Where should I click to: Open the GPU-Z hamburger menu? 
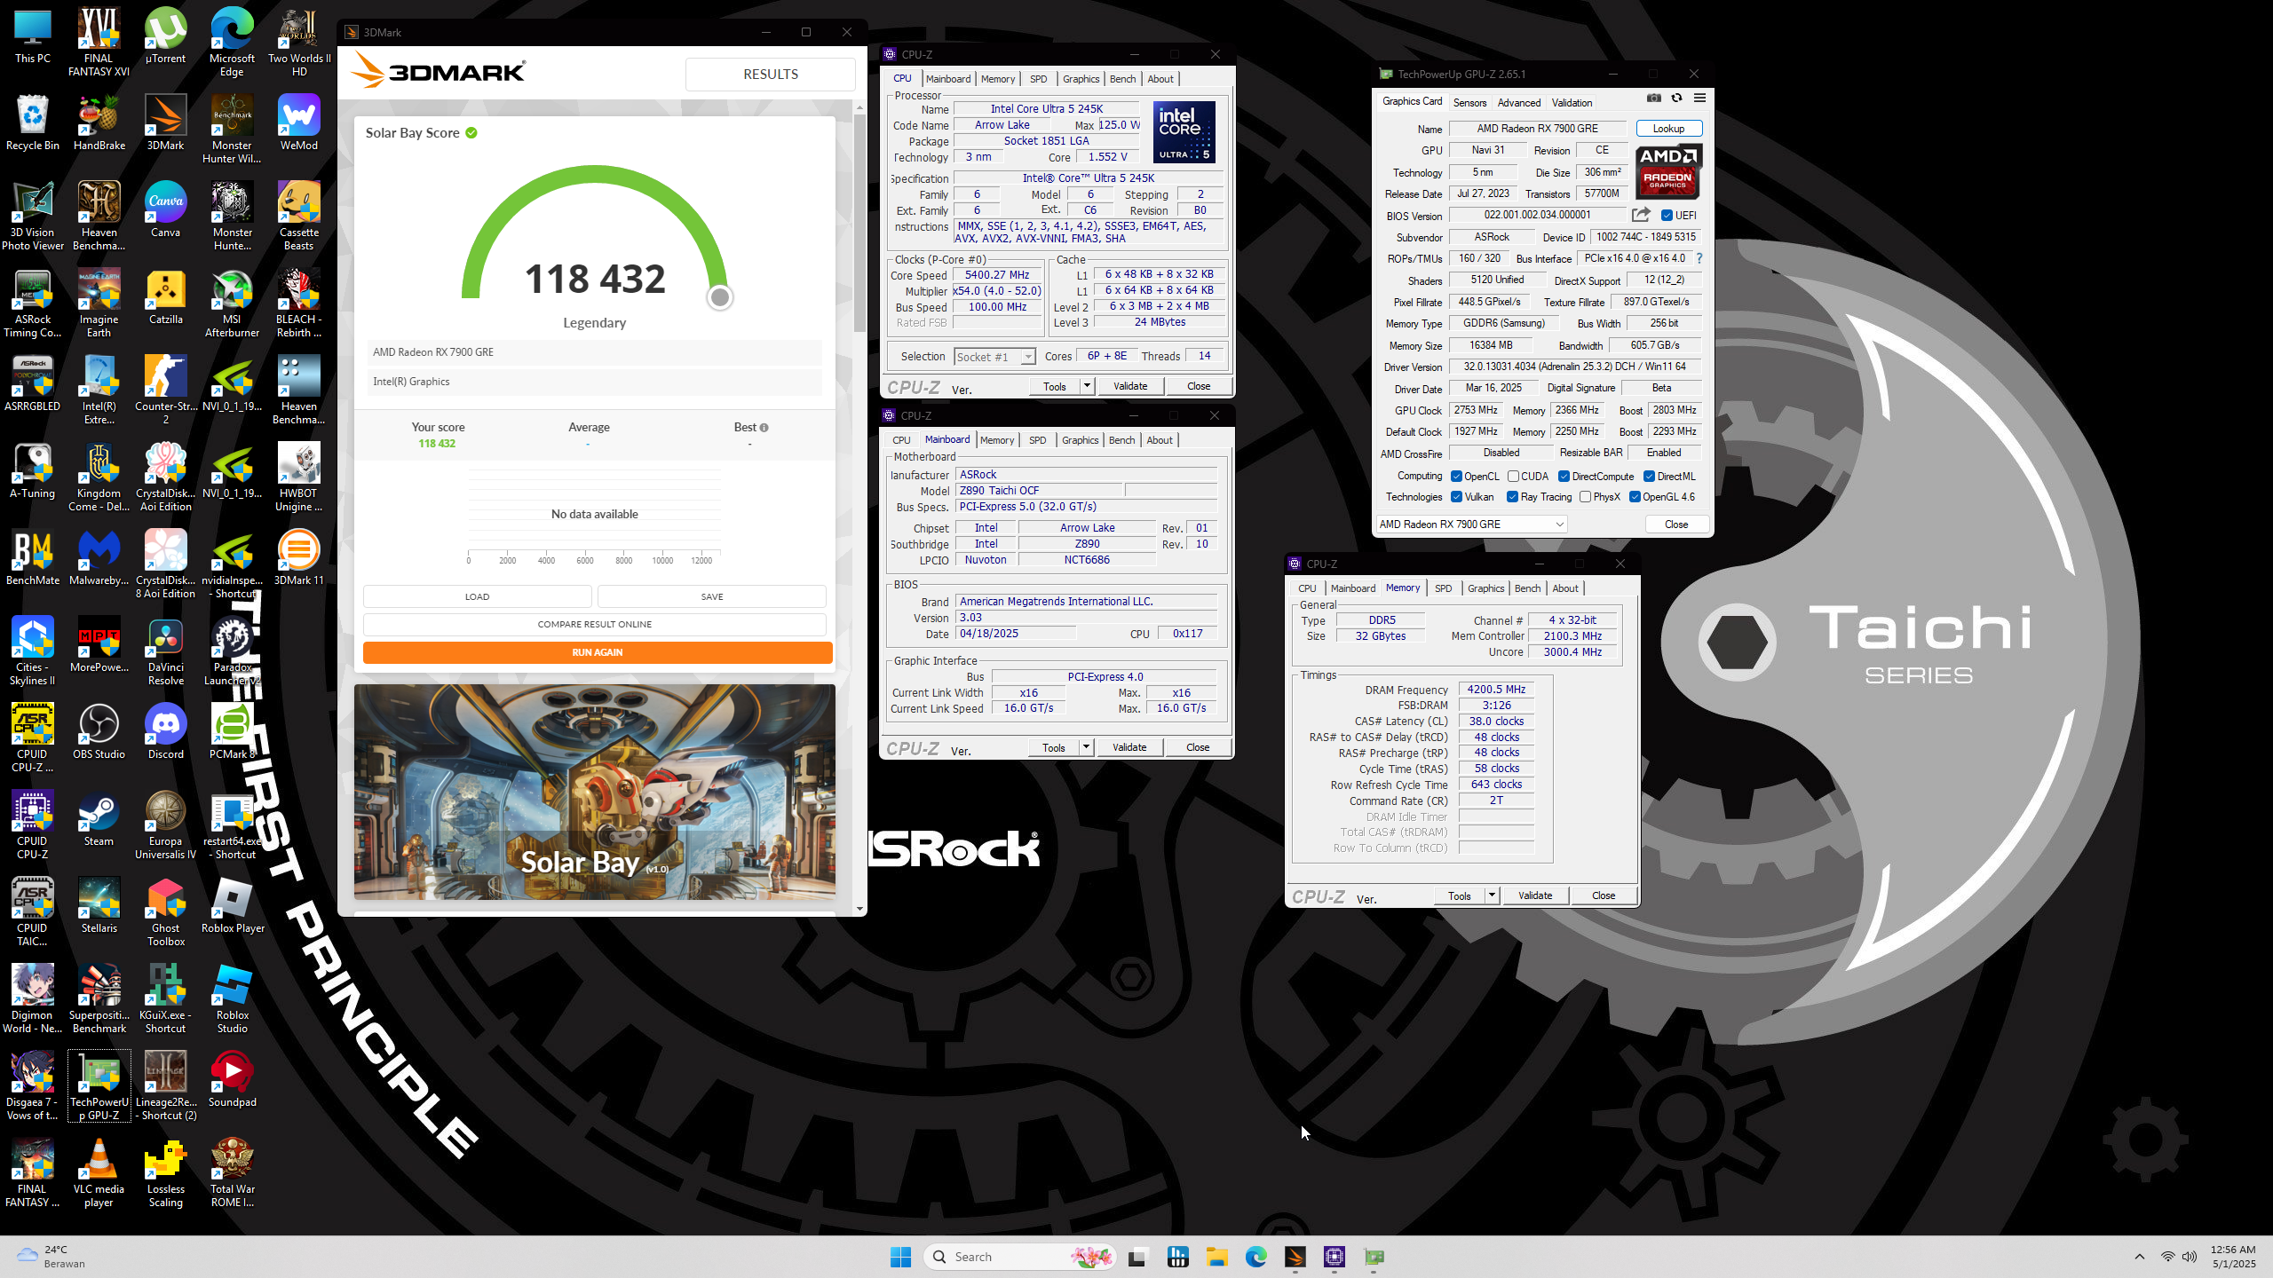pos(1699,99)
